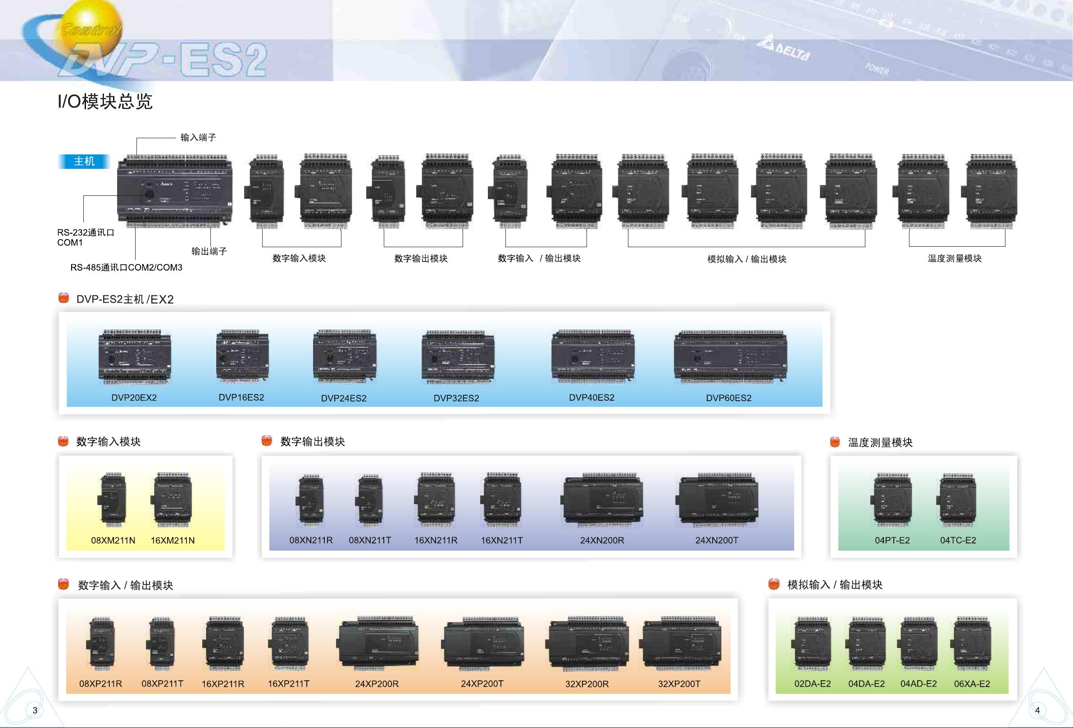Screen dimensions: 1073x728
Task: Click the DVP16ES2 PLC product image
Action: [242, 356]
